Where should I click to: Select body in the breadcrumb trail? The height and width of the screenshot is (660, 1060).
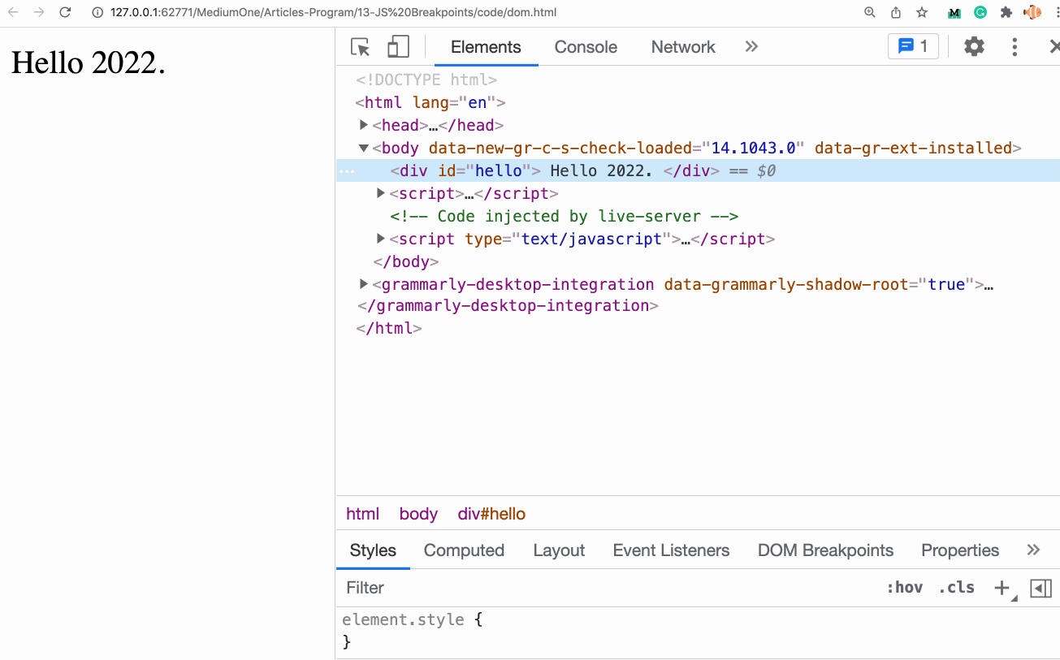pyautogui.click(x=418, y=514)
